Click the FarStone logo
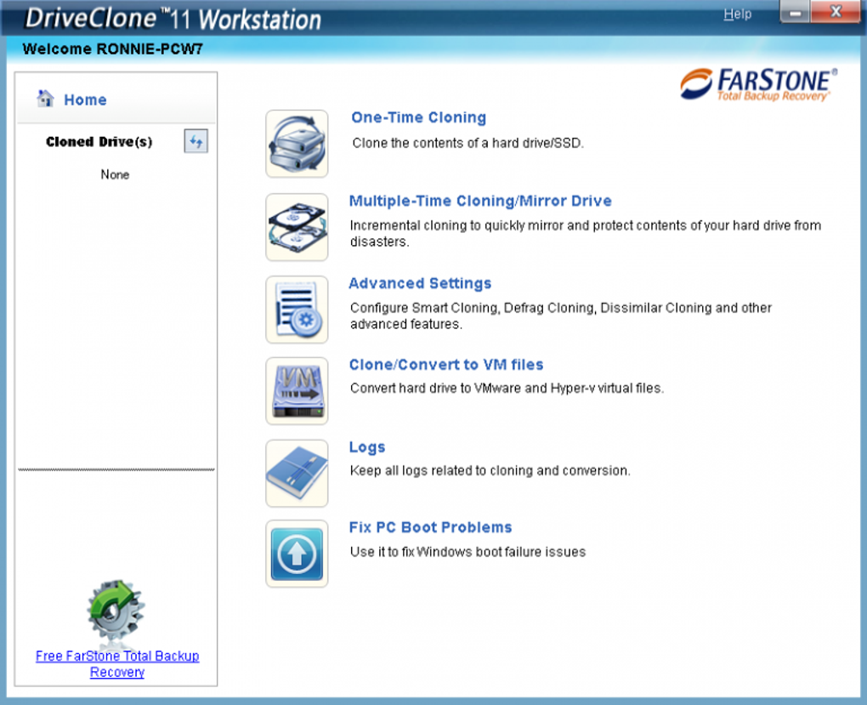The width and height of the screenshot is (867, 705). (758, 85)
